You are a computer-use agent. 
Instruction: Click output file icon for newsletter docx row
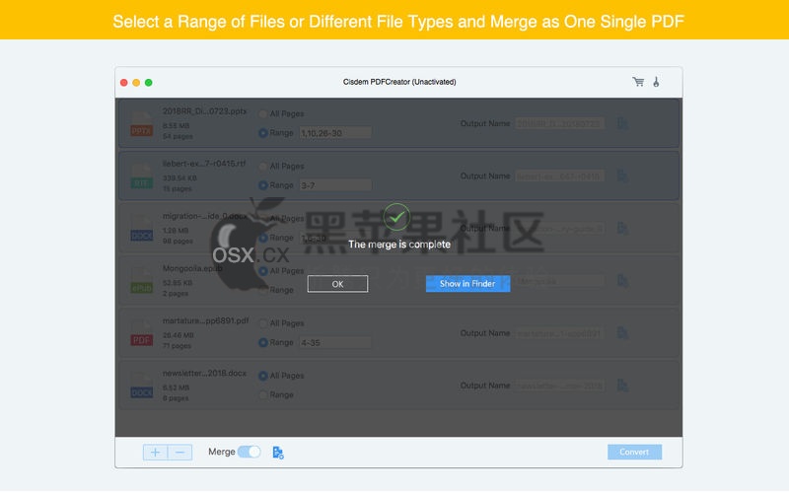pos(622,386)
